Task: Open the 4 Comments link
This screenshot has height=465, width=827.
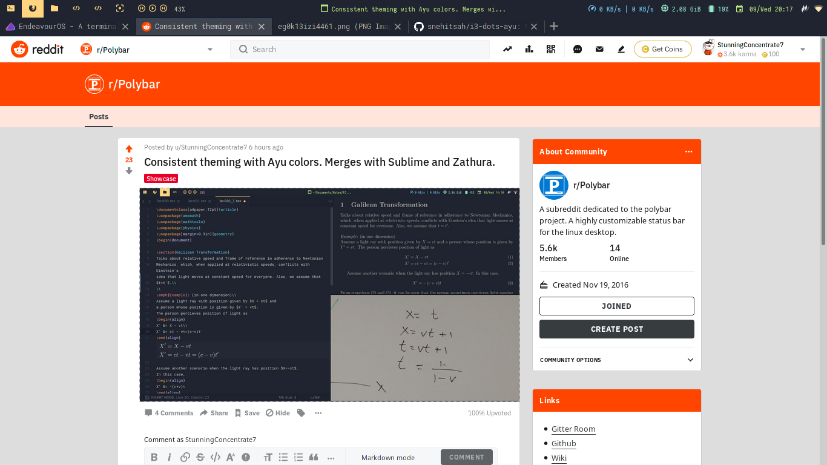Action: coord(169,413)
